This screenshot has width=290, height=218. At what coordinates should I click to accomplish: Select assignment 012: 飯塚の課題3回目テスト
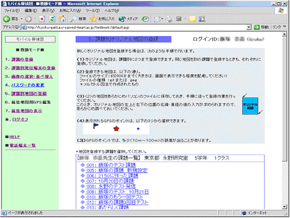(117, 202)
